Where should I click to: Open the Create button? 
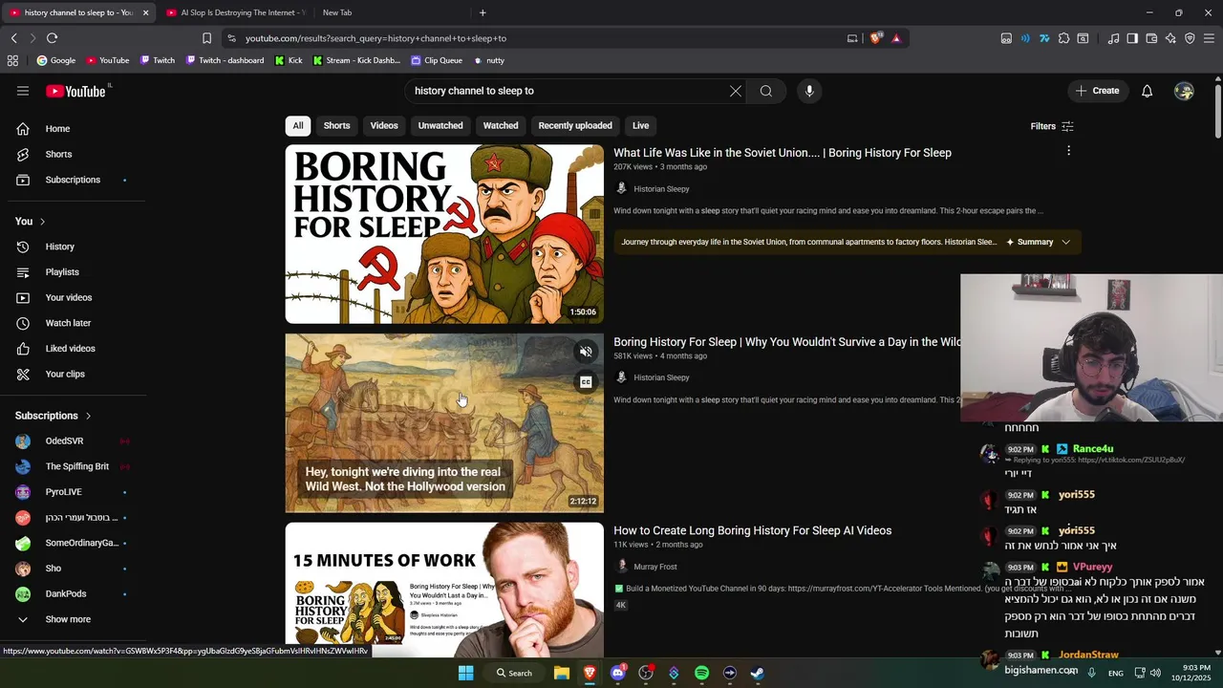click(1097, 91)
